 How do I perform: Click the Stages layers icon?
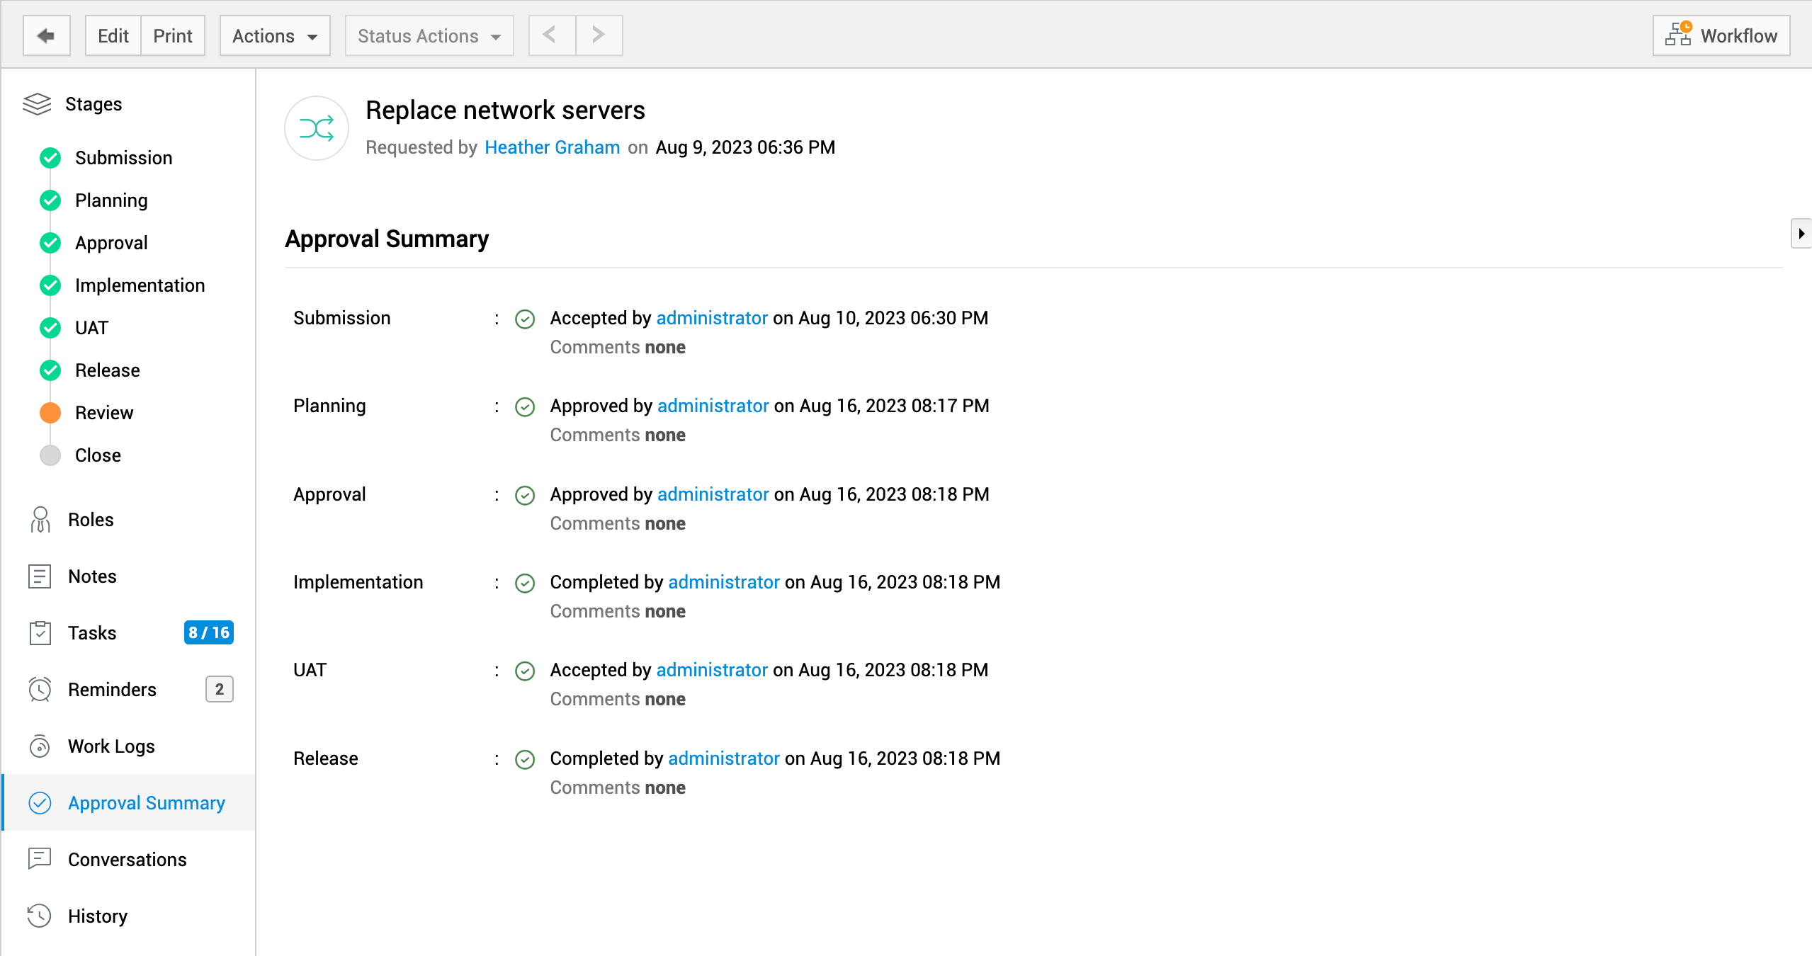click(x=37, y=104)
